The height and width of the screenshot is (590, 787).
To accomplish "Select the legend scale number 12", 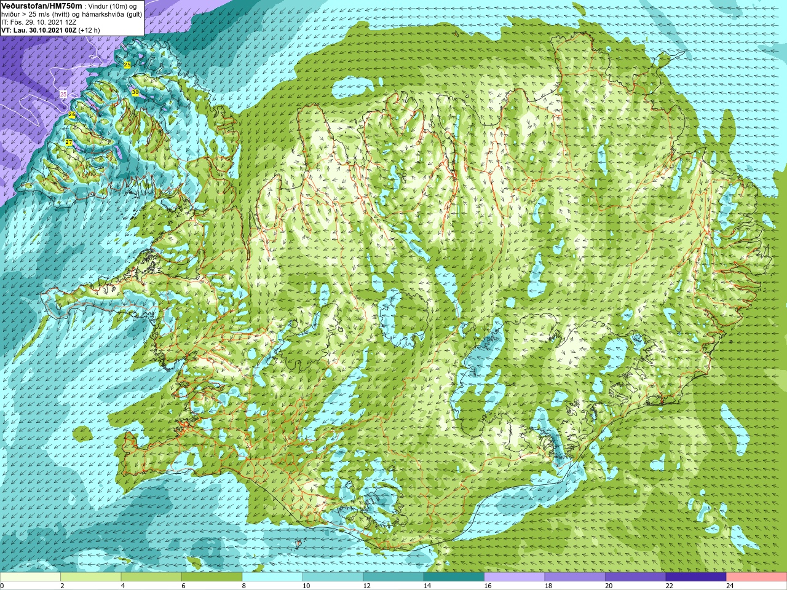I will tap(366, 586).
